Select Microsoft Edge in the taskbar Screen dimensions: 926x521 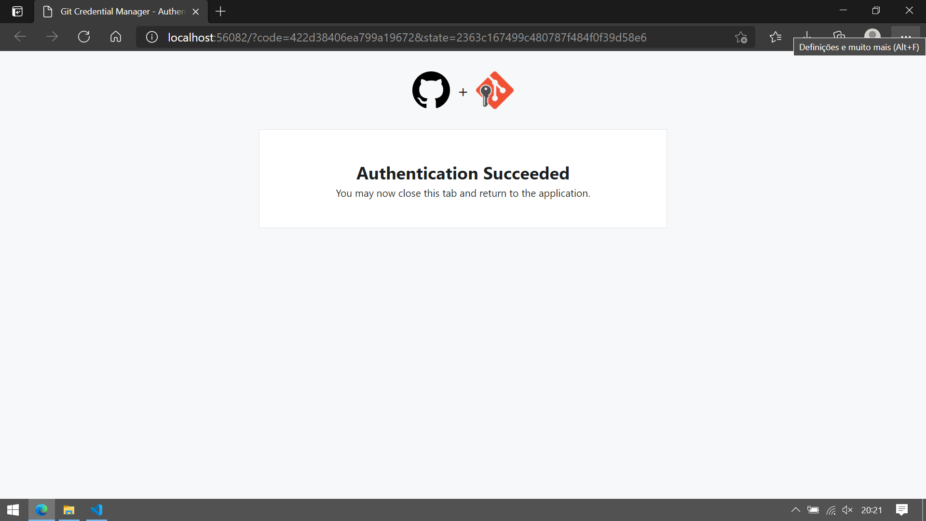[x=41, y=510]
